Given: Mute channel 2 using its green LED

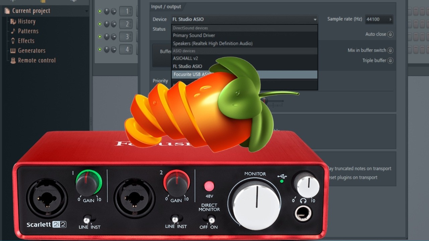Looking at the screenshot, I should click(x=100, y=24).
